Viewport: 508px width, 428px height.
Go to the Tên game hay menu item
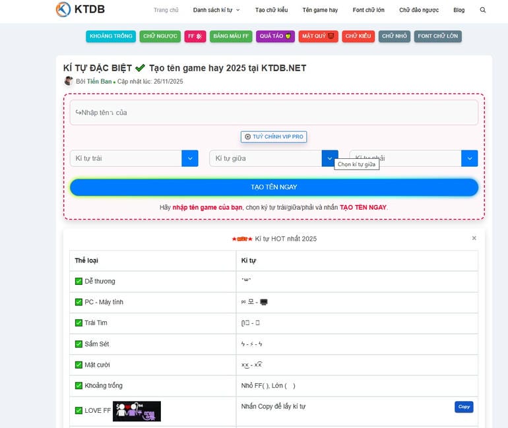(320, 11)
